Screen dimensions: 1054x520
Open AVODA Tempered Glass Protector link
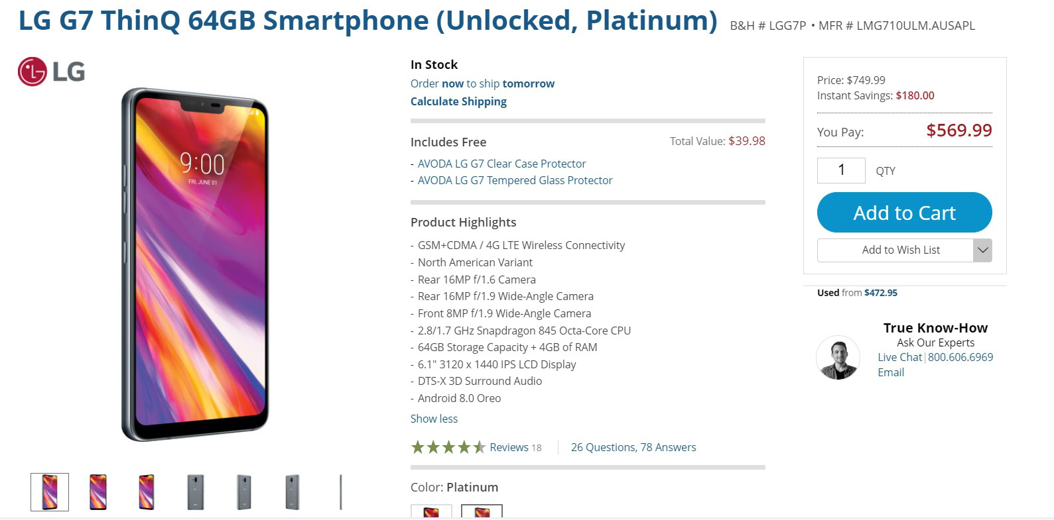pyautogui.click(x=515, y=180)
